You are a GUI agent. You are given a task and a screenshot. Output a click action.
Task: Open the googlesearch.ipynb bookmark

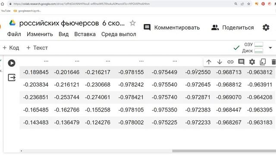pyautogui.click(x=27, y=11)
